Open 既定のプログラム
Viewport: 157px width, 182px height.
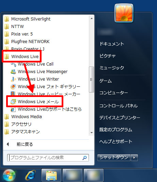[116, 130]
